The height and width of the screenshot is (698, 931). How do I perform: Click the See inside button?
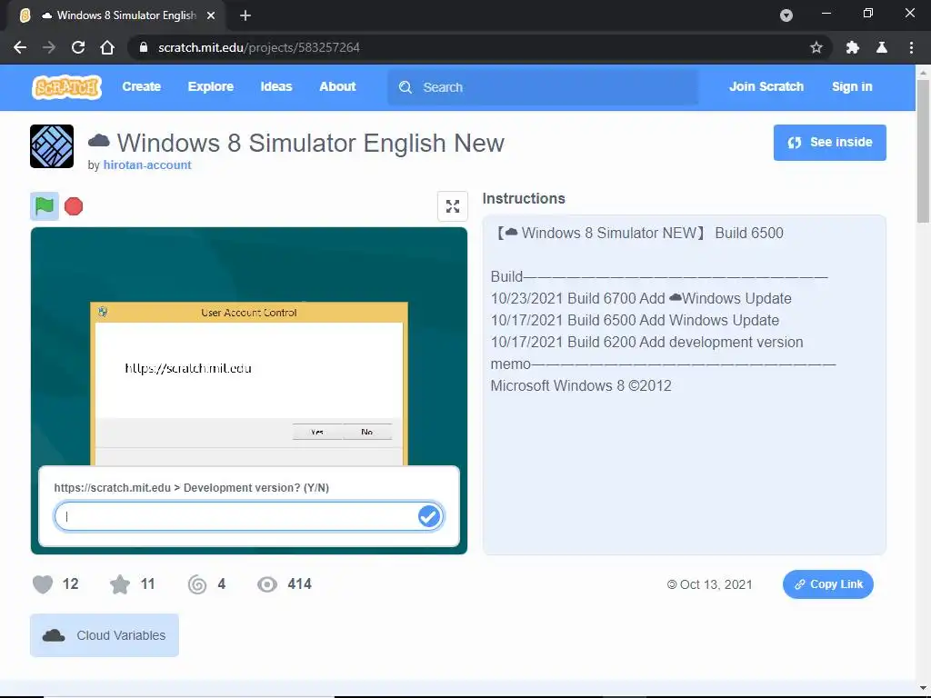coord(829,143)
